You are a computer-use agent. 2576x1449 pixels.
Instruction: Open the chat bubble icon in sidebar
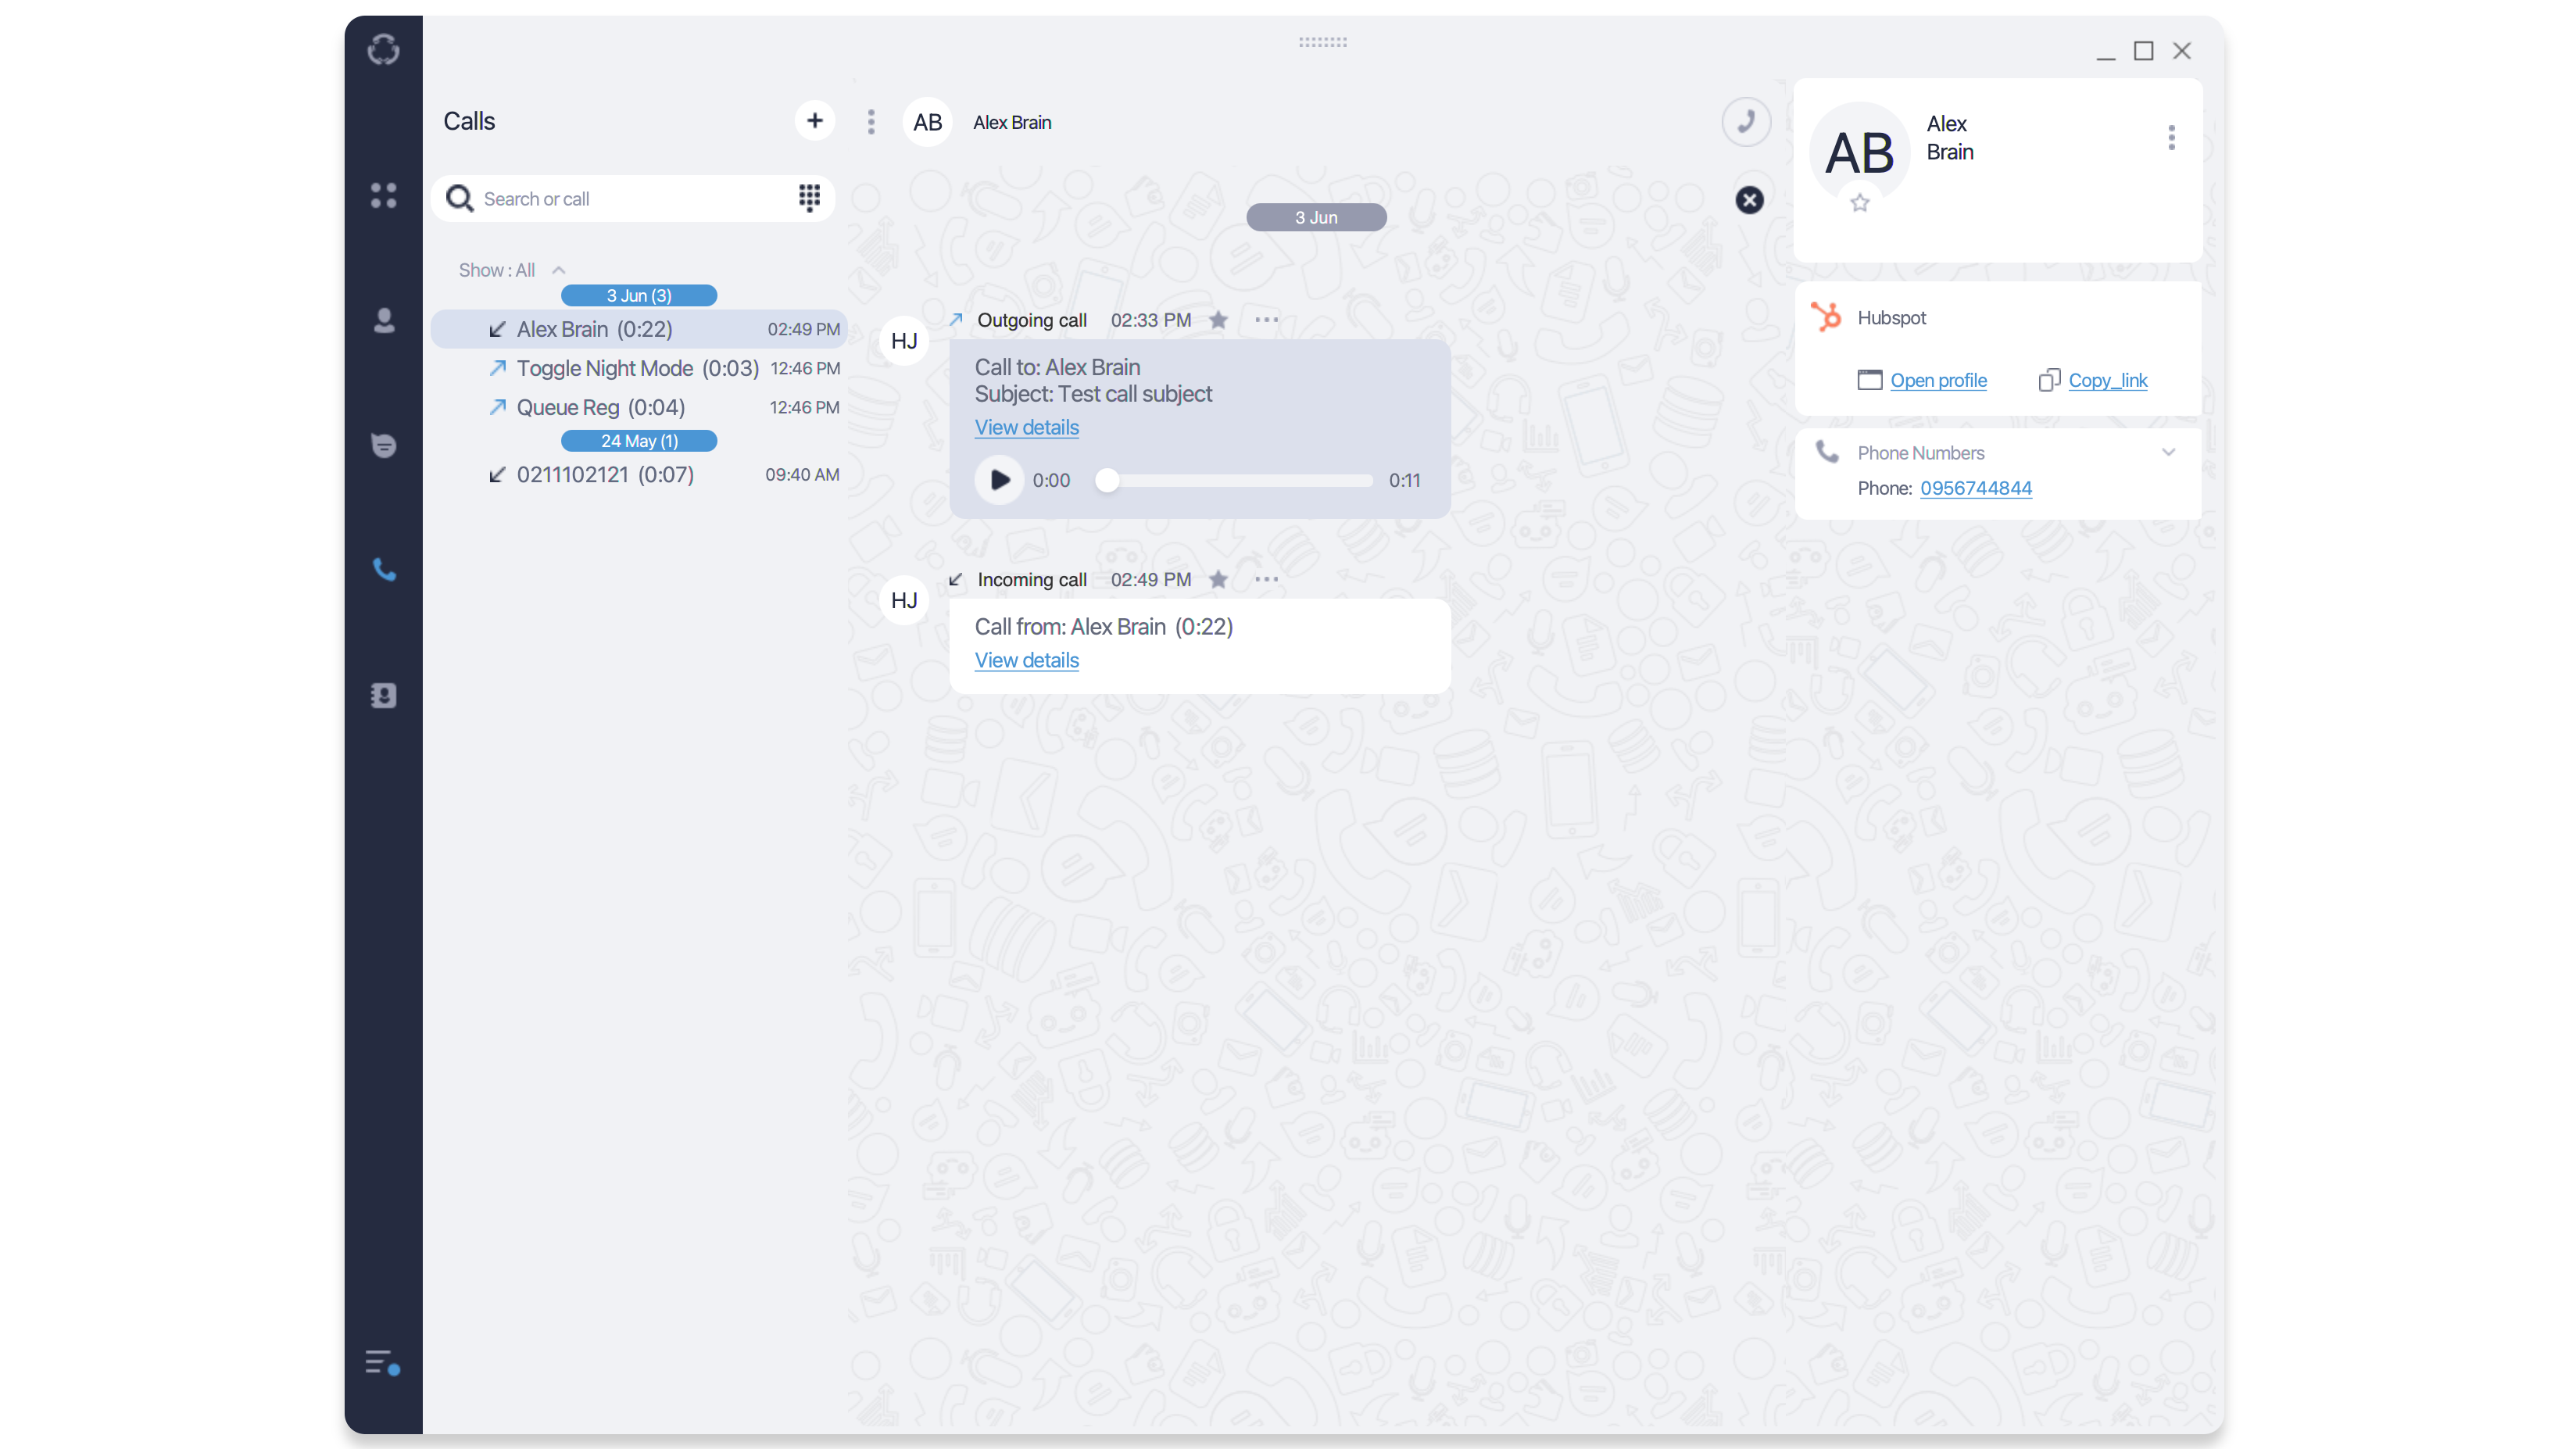point(384,446)
